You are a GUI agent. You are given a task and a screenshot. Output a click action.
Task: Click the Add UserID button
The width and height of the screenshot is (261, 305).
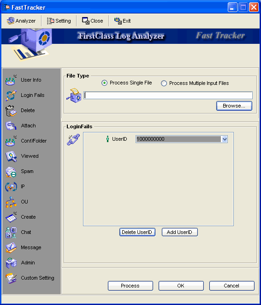point(180,232)
